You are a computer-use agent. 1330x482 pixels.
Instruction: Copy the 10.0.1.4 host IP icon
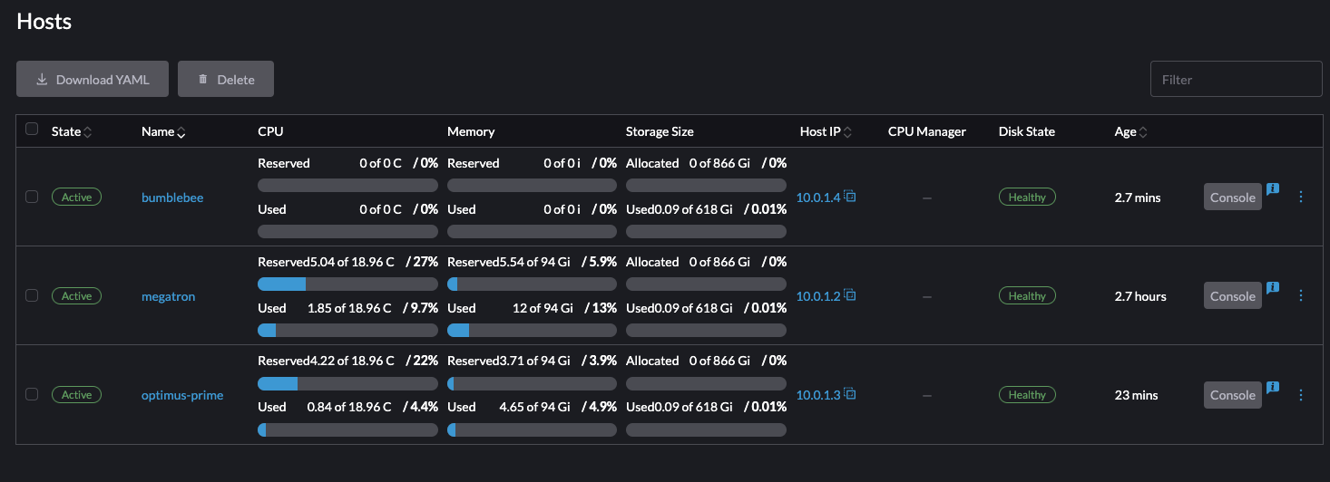(850, 197)
